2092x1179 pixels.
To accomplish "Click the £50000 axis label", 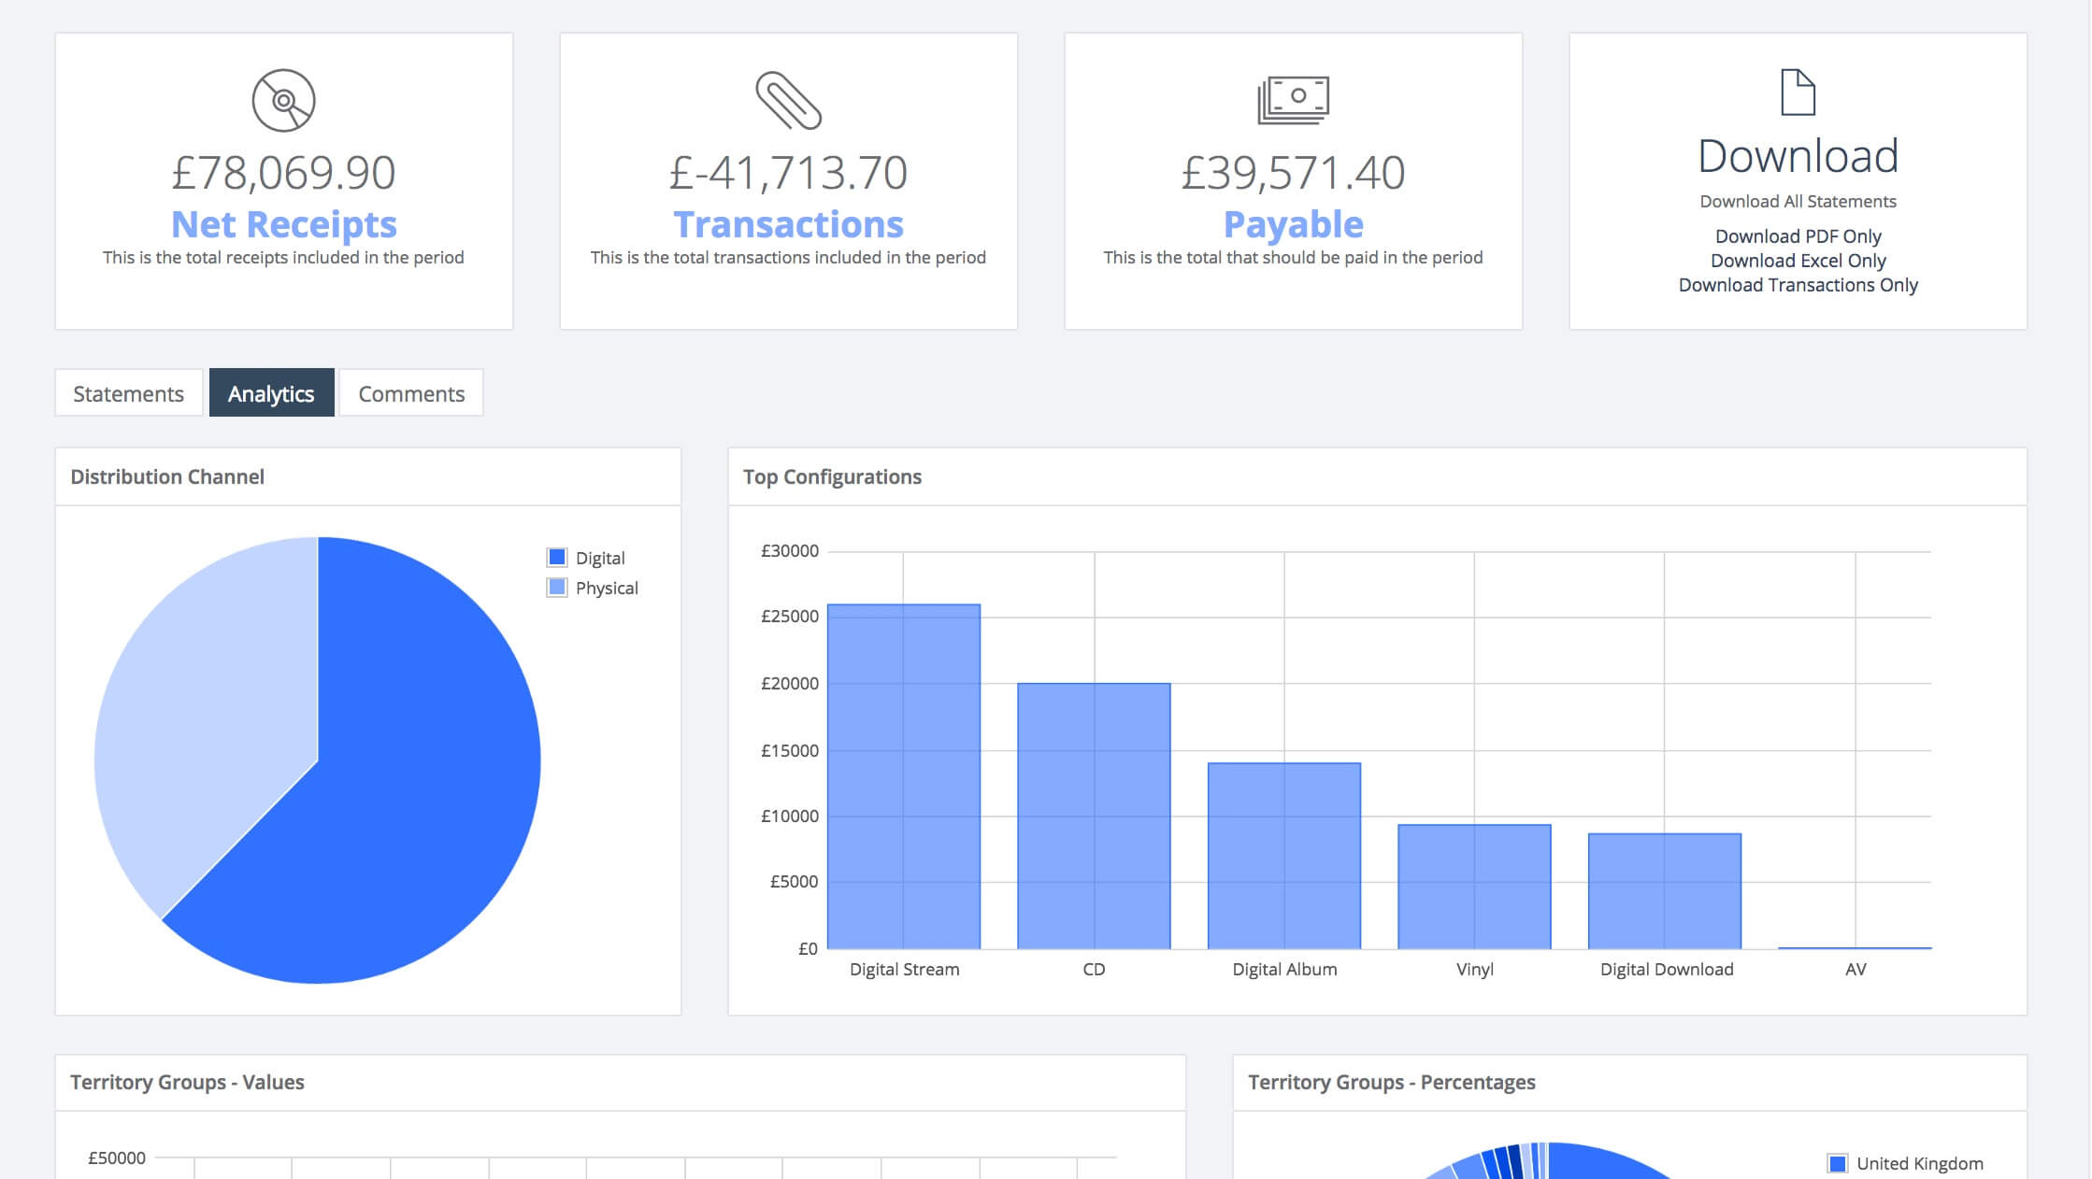I will 117,1158.
